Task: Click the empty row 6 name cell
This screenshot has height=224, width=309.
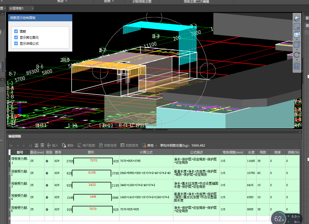Action: click(20, 218)
